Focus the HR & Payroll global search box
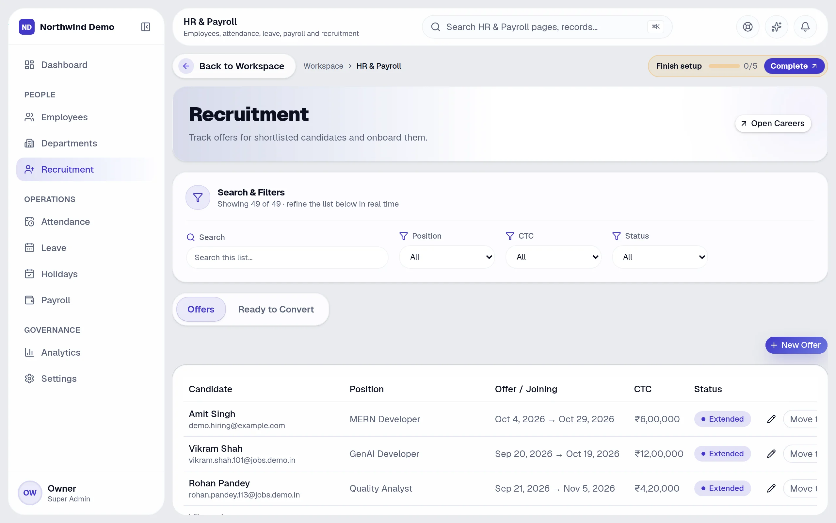The image size is (836, 523). click(547, 26)
